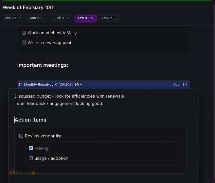This screenshot has width=215, height=183.
Task: Select the active Feb 10-16 tab
Action: tap(85, 18)
